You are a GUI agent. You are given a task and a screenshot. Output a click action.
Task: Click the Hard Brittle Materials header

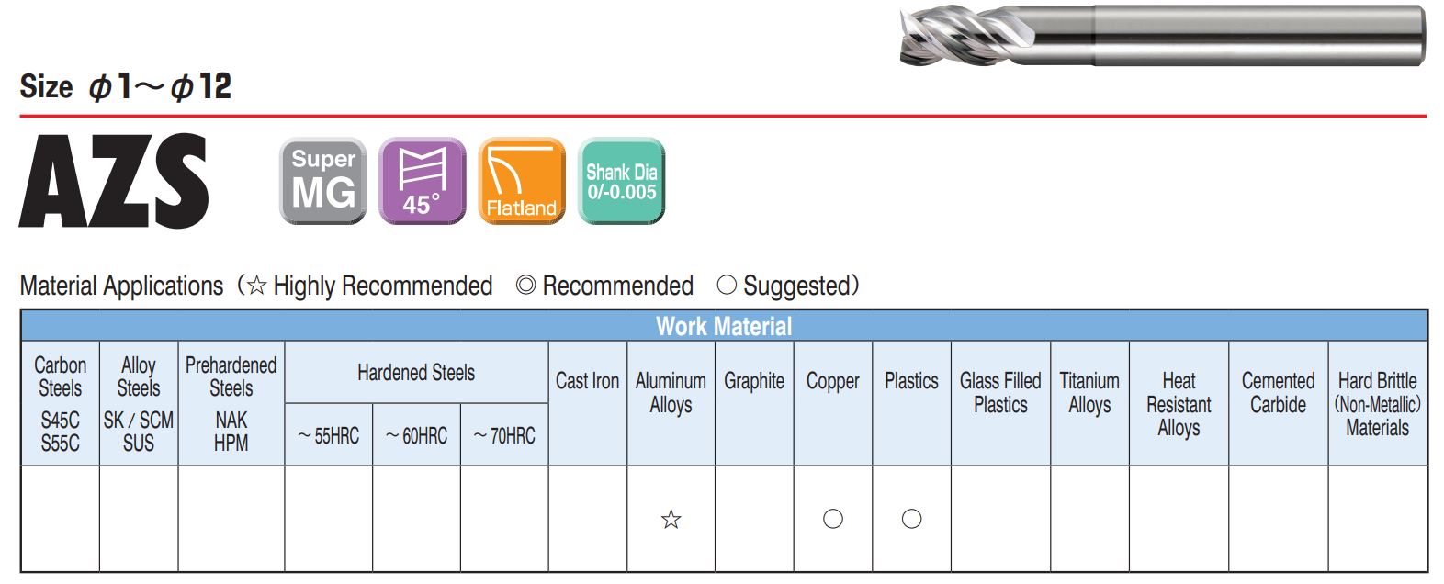coord(1377,404)
